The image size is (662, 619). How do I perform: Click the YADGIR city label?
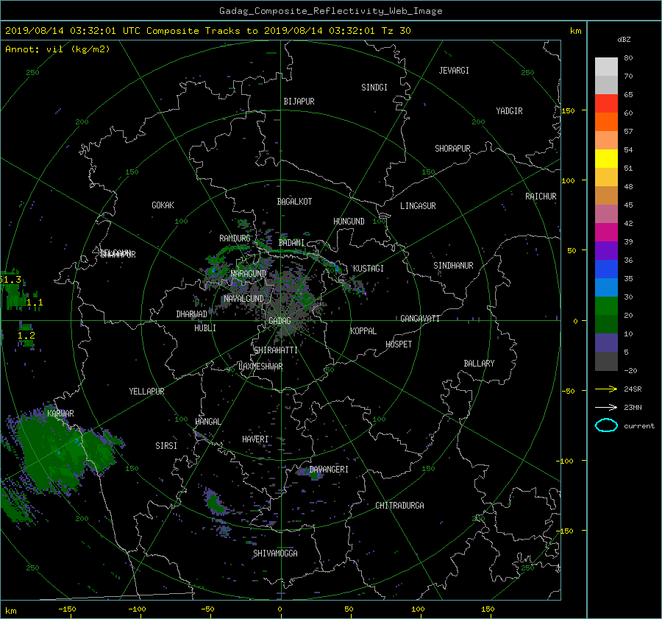[x=509, y=111]
